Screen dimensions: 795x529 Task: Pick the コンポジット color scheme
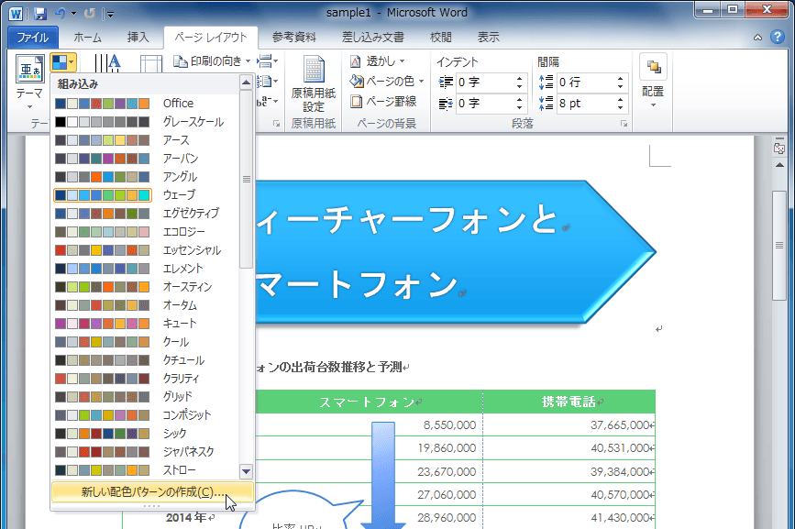tap(146, 415)
